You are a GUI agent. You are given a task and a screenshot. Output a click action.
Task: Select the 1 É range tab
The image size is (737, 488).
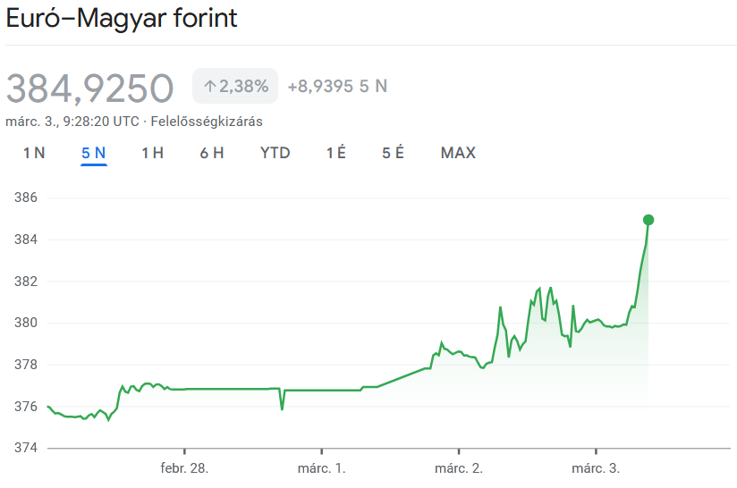click(336, 153)
